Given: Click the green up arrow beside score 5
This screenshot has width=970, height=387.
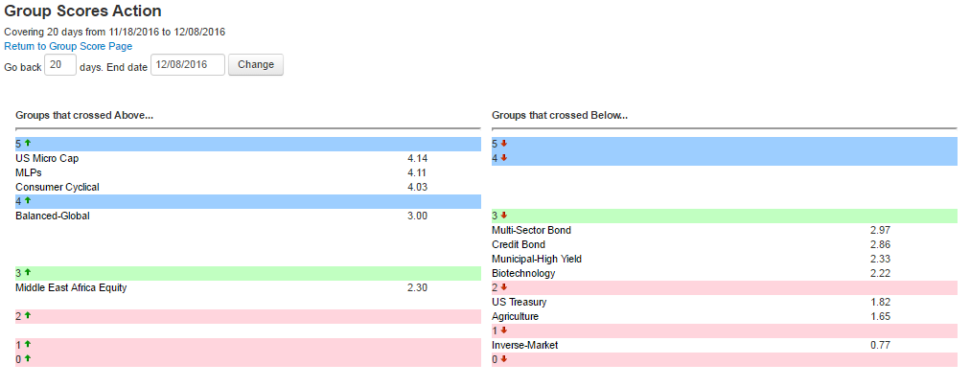Looking at the screenshot, I should tap(28, 144).
